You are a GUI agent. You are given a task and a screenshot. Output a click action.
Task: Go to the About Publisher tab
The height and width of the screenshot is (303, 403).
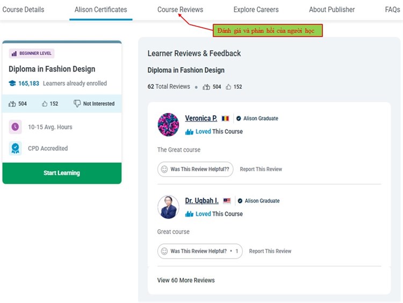click(x=332, y=10)
